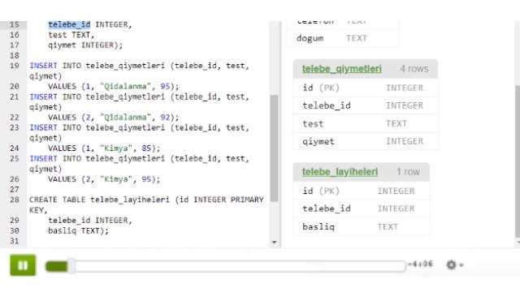Click the basliq TEXT); code line
Image resolution: width=520 pixels, height=292 pixels.
(x=78, y=230)
